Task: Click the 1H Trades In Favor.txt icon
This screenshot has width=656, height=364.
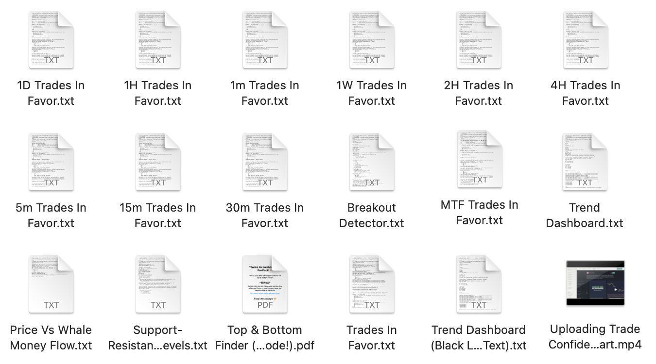Action: [x=158, y=40]
